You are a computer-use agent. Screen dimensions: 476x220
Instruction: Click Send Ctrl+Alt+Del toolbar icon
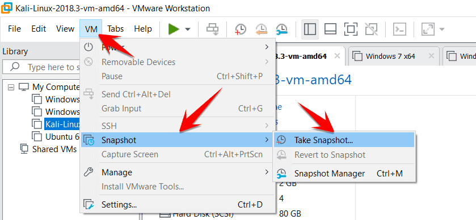(x=212, y=29)
